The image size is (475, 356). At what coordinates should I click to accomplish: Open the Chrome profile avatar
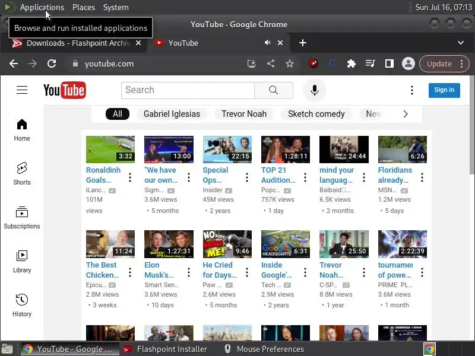[408, 63]
